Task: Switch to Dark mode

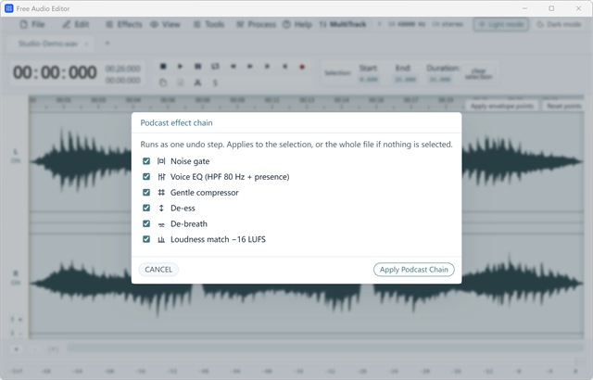Action: tap(559, 25)
